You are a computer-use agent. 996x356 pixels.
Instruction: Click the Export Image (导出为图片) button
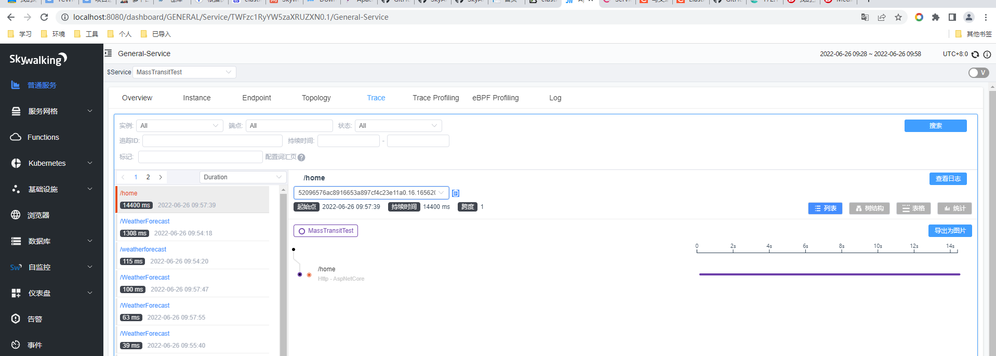click(x=950, y=231)
